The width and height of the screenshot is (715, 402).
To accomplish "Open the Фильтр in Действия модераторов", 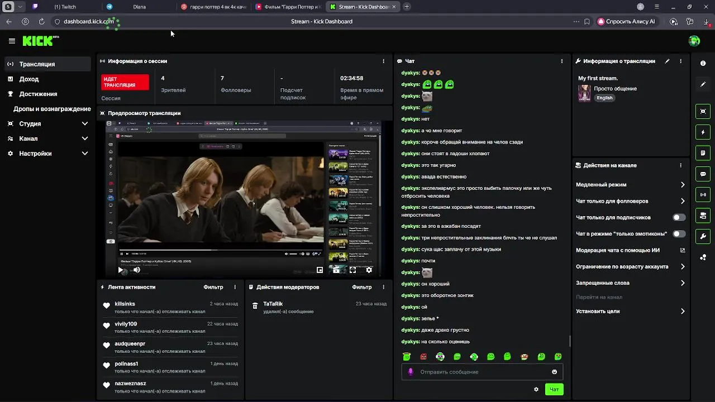I will 362,287.
